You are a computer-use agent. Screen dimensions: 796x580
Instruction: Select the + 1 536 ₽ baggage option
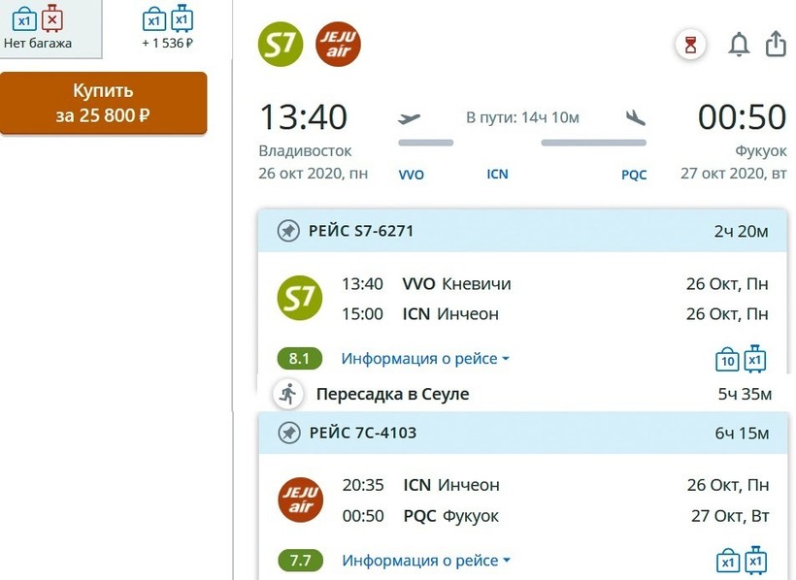pos(168,27)
